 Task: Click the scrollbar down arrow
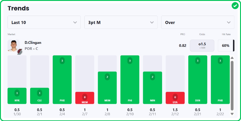pos(232,114)
